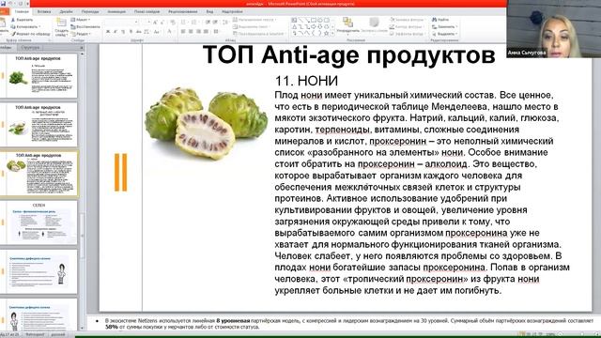Click the decrease indent icon

point(208,22)
